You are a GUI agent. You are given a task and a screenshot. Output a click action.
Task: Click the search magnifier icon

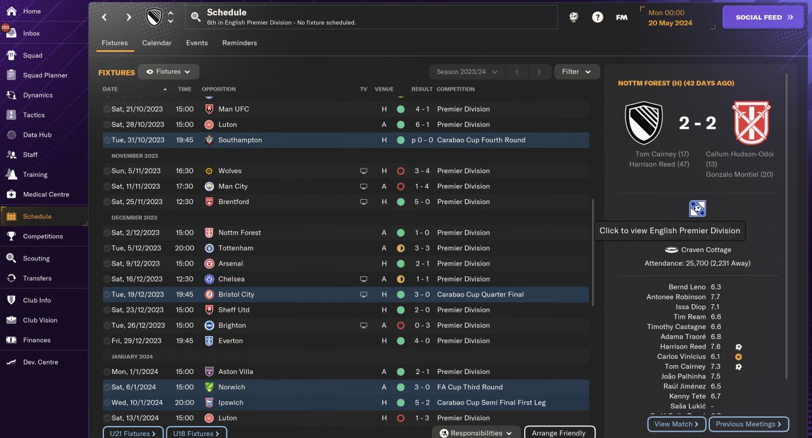[x=196, y=17]
